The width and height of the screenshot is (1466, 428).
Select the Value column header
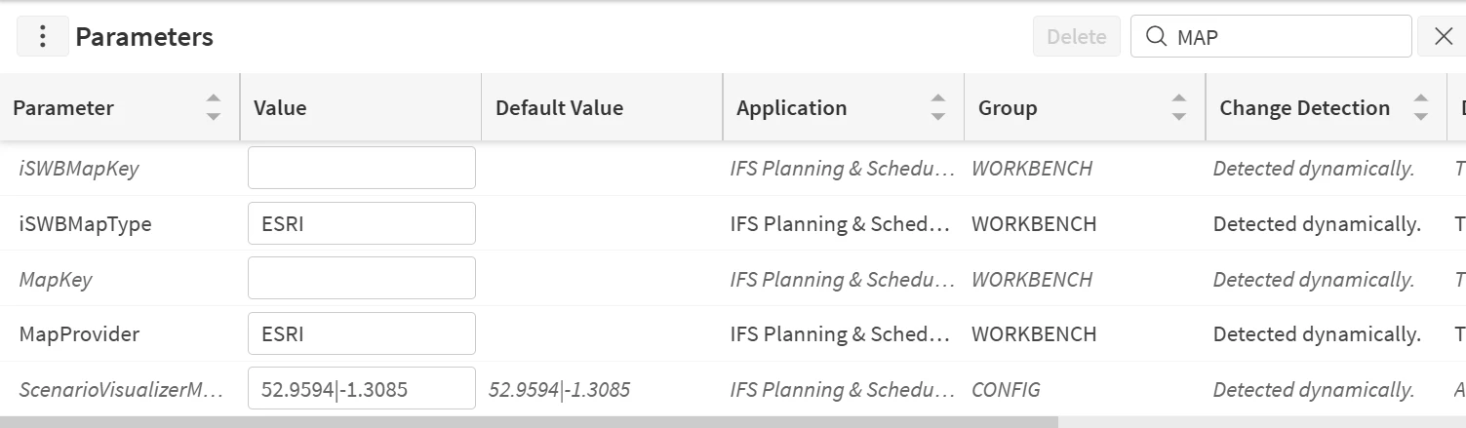click(280, 107)
